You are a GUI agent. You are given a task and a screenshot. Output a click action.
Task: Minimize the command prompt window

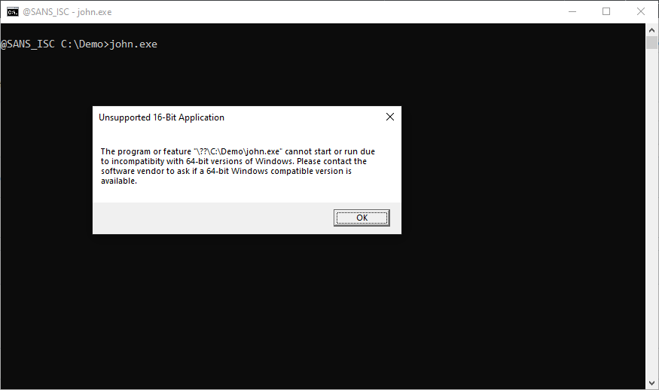coord(572,11)
